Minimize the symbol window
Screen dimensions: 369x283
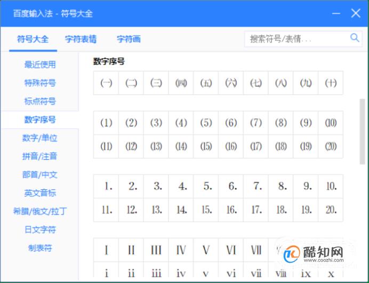[x=336, y=13]
